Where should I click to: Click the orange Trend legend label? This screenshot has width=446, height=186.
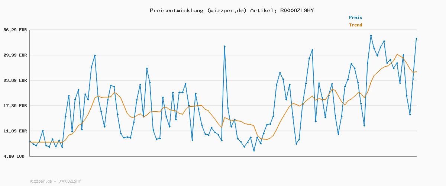click(x=355, y=25)
